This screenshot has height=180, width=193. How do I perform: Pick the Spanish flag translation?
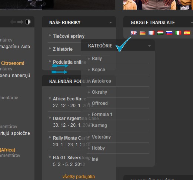pyautogui.click(x=187, y=33)
